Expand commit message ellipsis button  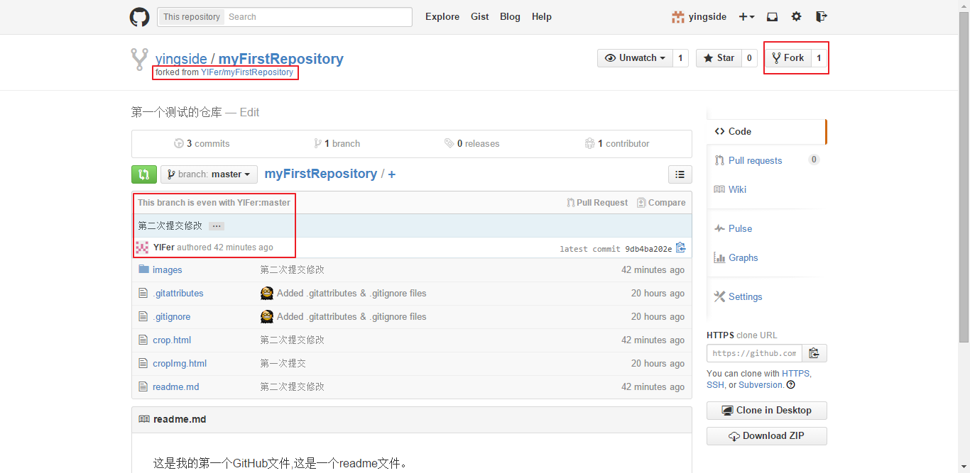point(217,226)
